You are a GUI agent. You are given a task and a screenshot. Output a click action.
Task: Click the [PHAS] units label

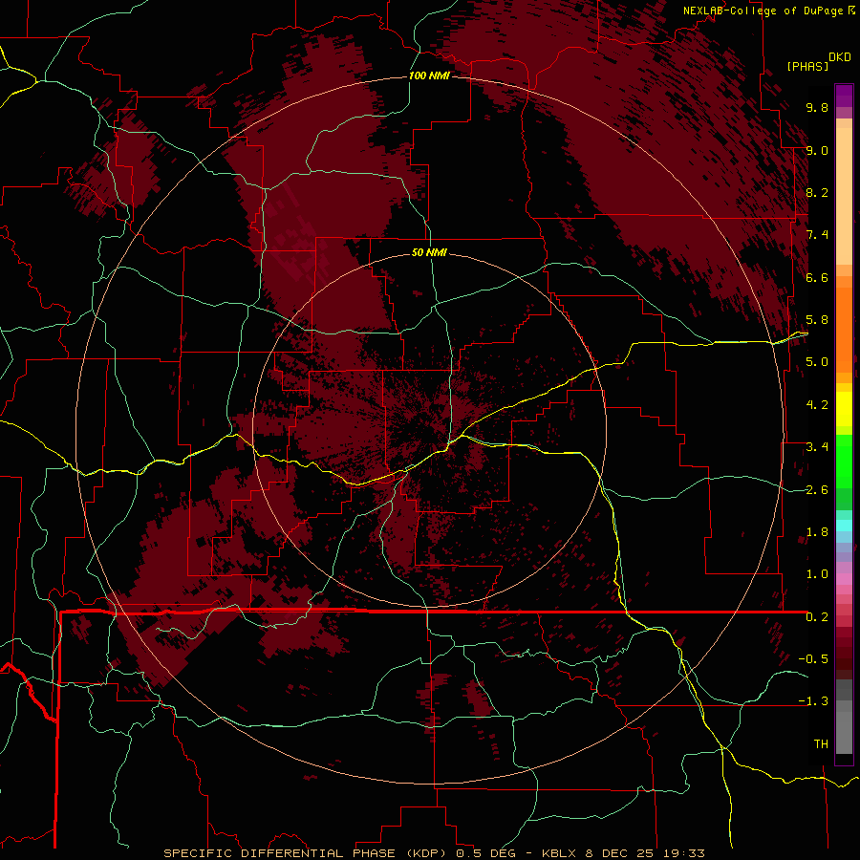coord(807,66)
